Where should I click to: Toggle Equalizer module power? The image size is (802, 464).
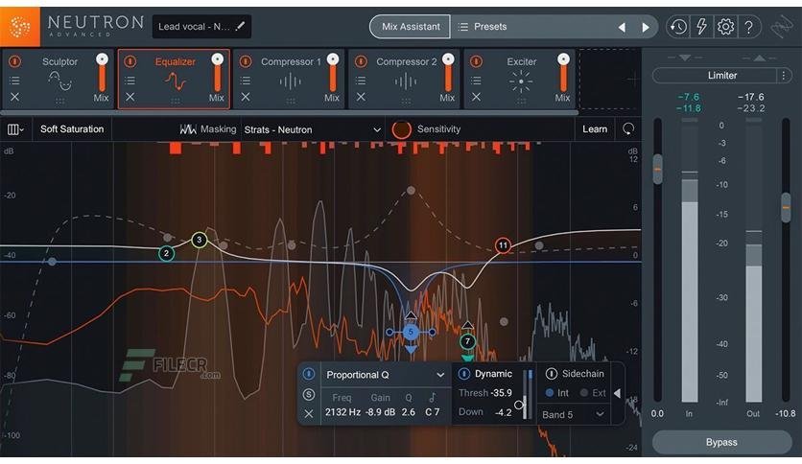click(x=130, y=61)
